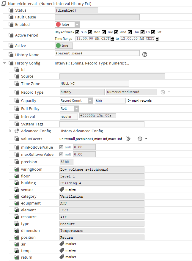Open the Capacity Record Count dropdown
Image resolution: width=192 pixels, height=261 pixels.
click(90, 101)
